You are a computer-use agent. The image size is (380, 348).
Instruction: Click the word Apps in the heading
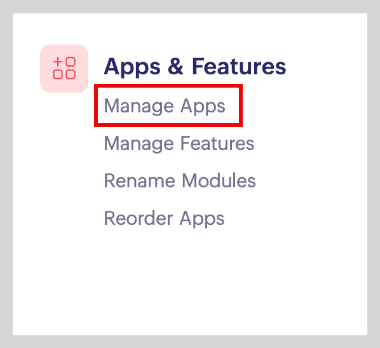tap(132, 67)
